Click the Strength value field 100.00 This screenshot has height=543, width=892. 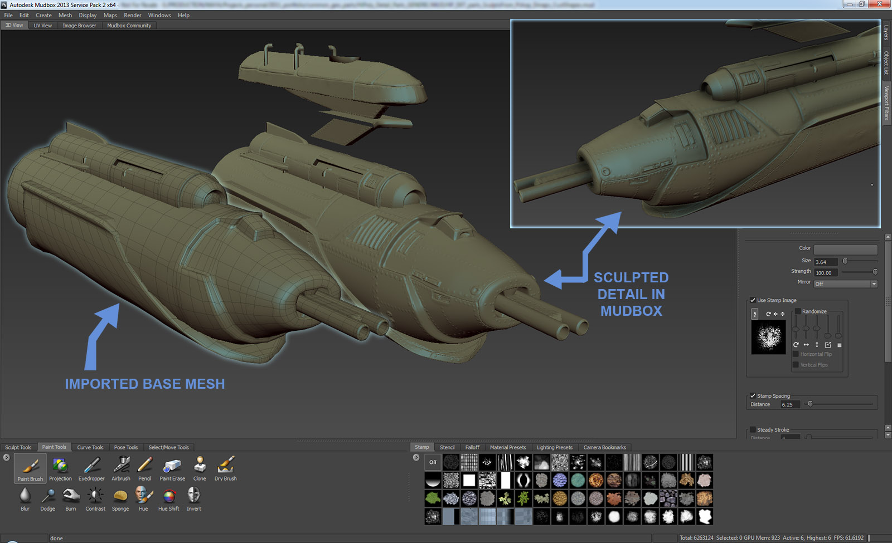click(826, 272)
